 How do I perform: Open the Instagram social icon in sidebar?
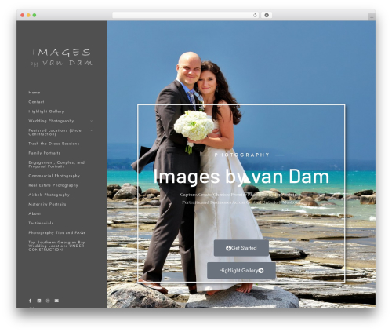48,301
